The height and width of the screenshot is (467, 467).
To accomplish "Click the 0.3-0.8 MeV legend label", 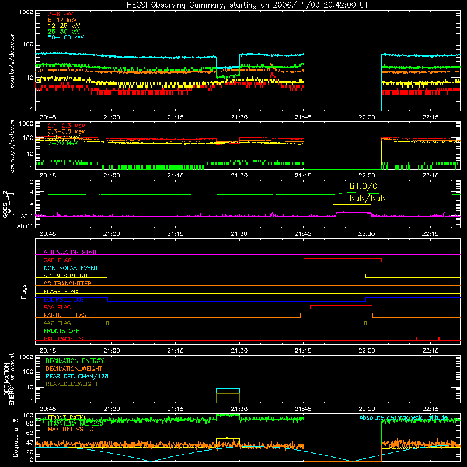I will click(x=66, y=131).
